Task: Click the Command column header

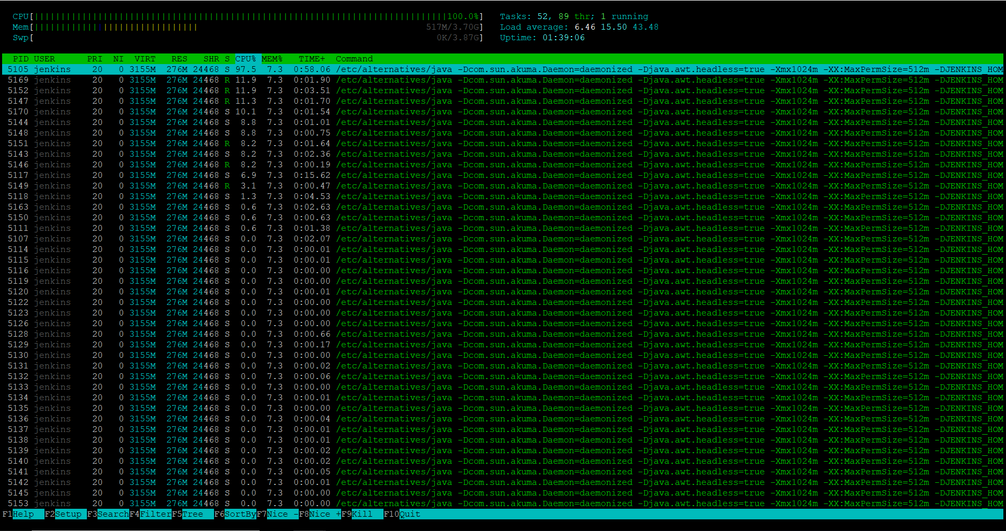Action: click(354, 59)
